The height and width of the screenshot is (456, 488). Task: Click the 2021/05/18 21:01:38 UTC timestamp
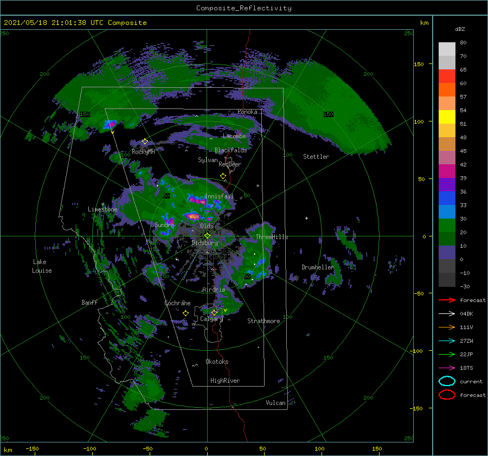click(54, 23)
